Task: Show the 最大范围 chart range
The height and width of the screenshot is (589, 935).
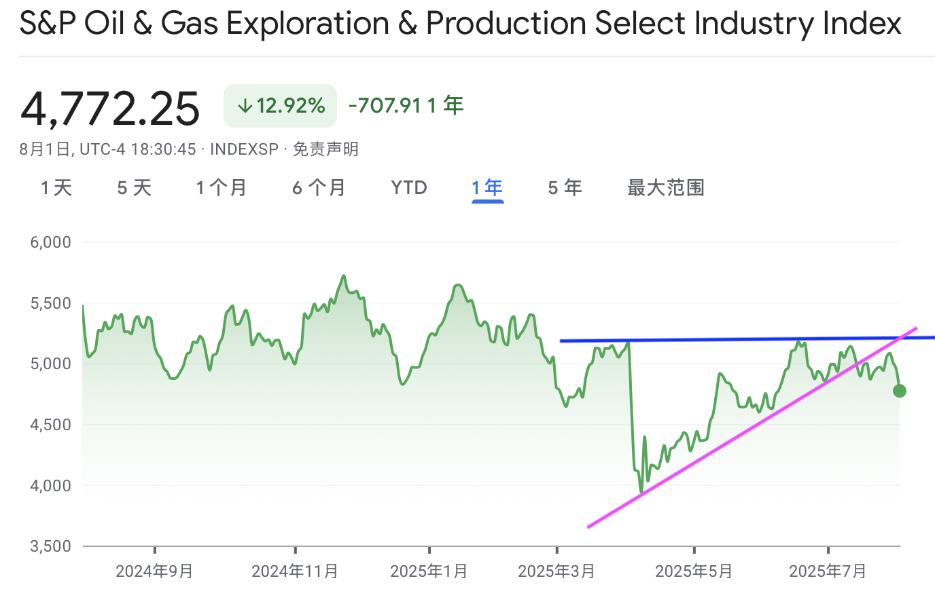Action: click(x=666, y=188)
